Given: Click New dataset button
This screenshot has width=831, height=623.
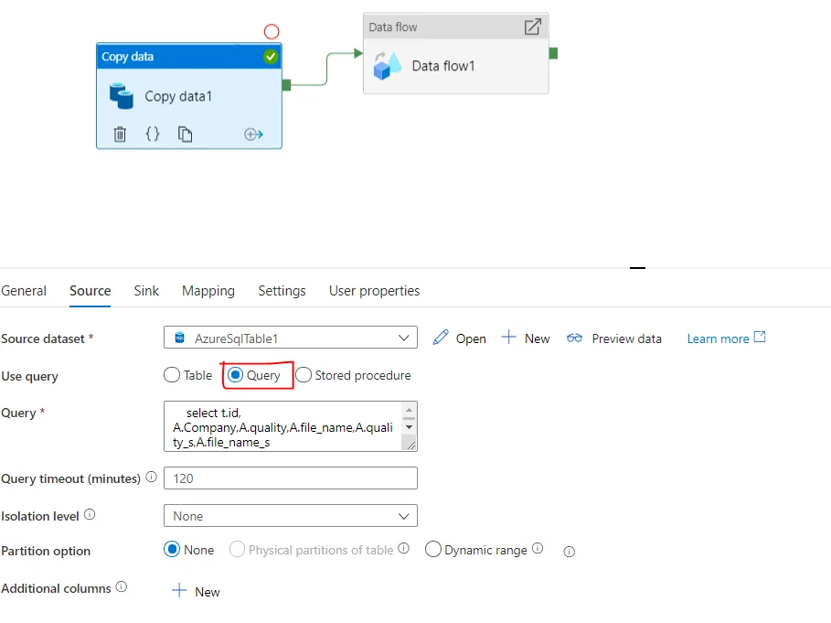Looking at the screenshot, I should [526, 338].
